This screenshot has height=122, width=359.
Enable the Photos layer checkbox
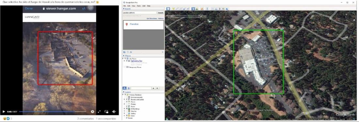point(127,104)
